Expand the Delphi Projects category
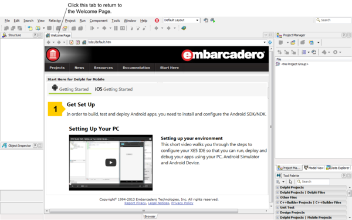352x220 pixels. pos(277,188)
